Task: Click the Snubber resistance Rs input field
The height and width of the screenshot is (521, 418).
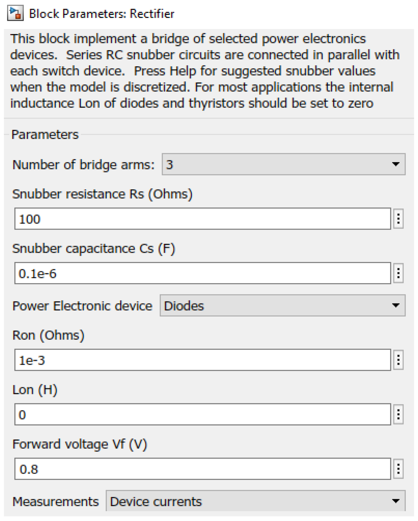Action: click(202, 219)
